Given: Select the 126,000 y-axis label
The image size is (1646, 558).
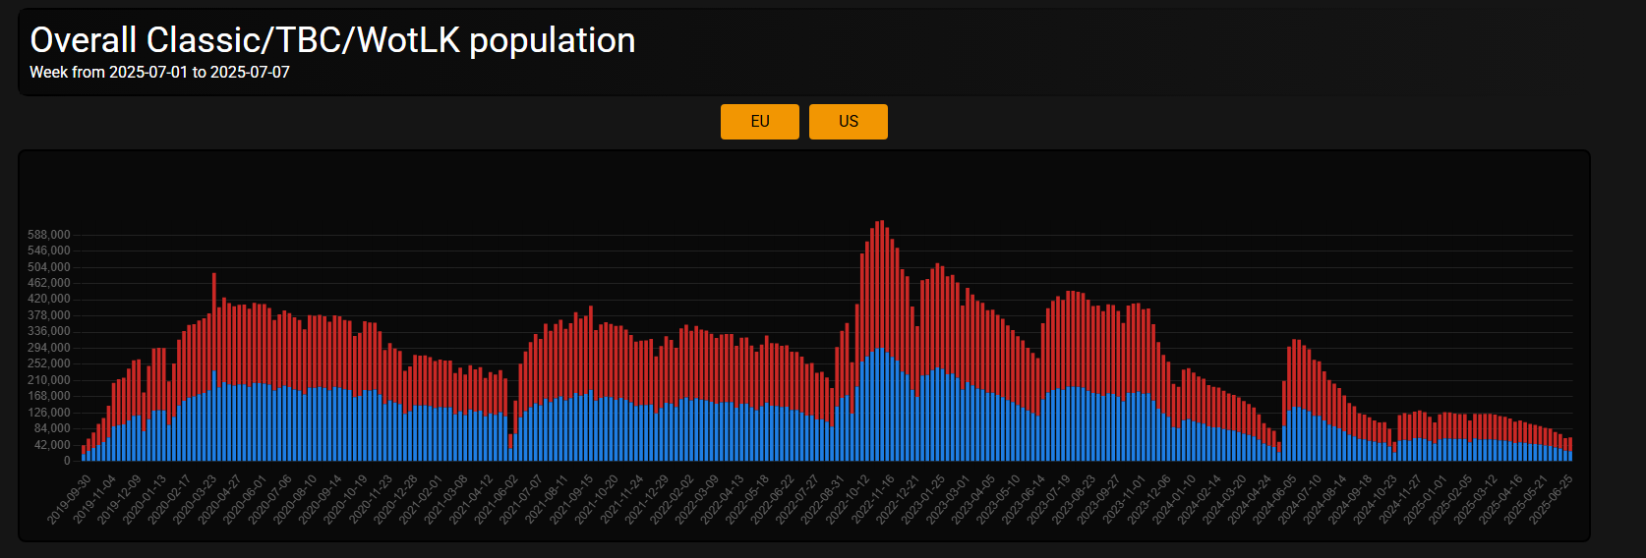Looking at the screenshot, I should click(x=49, y=413).
